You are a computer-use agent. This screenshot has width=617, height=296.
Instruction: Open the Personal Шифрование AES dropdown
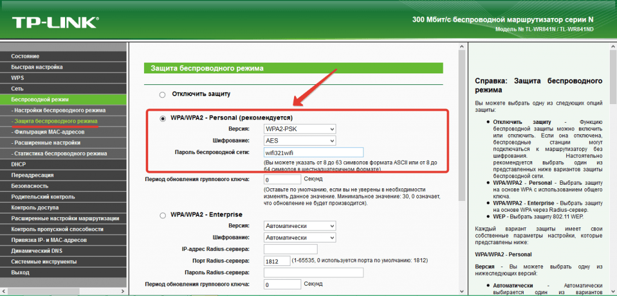[x=300, y=141]
